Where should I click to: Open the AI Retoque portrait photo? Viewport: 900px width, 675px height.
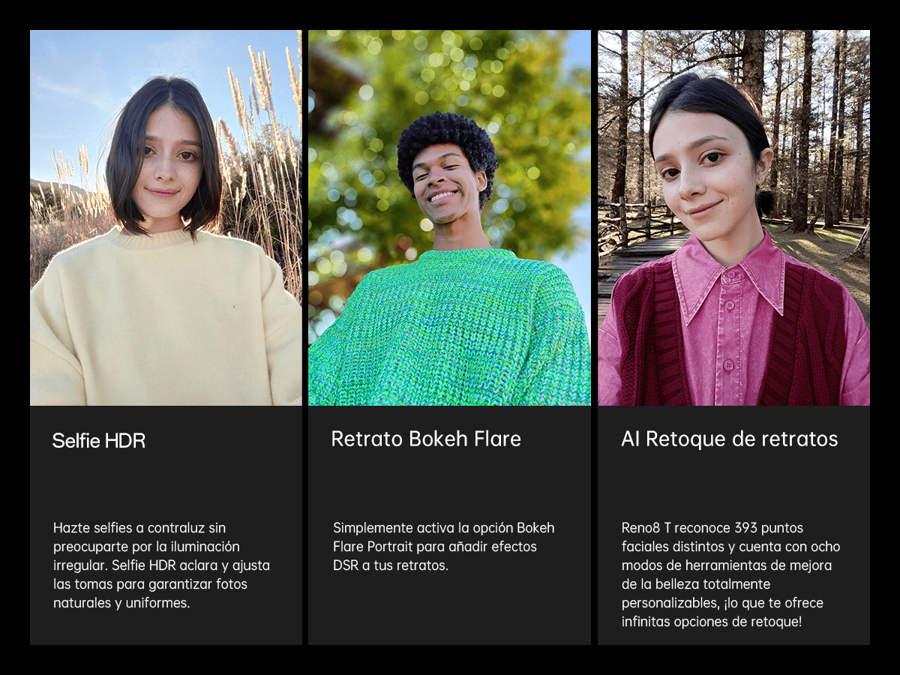pos(733,217)
